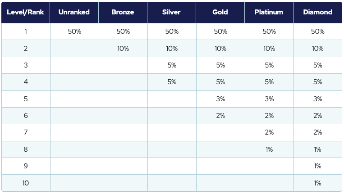Click Platinum's 2% cell in level 7 row
344x194 pixels.
pyautogui.click(x=269, y=132)
